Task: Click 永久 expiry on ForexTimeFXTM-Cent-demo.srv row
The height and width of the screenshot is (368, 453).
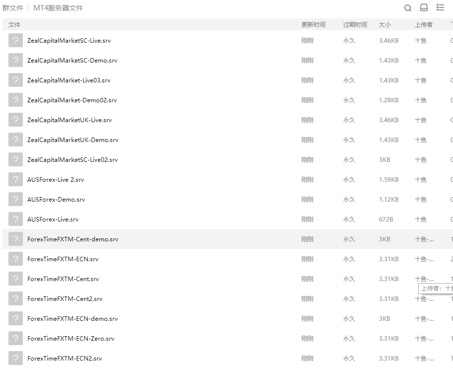Action: (x=349, y=239)
